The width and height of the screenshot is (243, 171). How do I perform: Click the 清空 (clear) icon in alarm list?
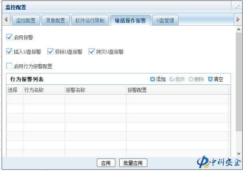(210, 79)
